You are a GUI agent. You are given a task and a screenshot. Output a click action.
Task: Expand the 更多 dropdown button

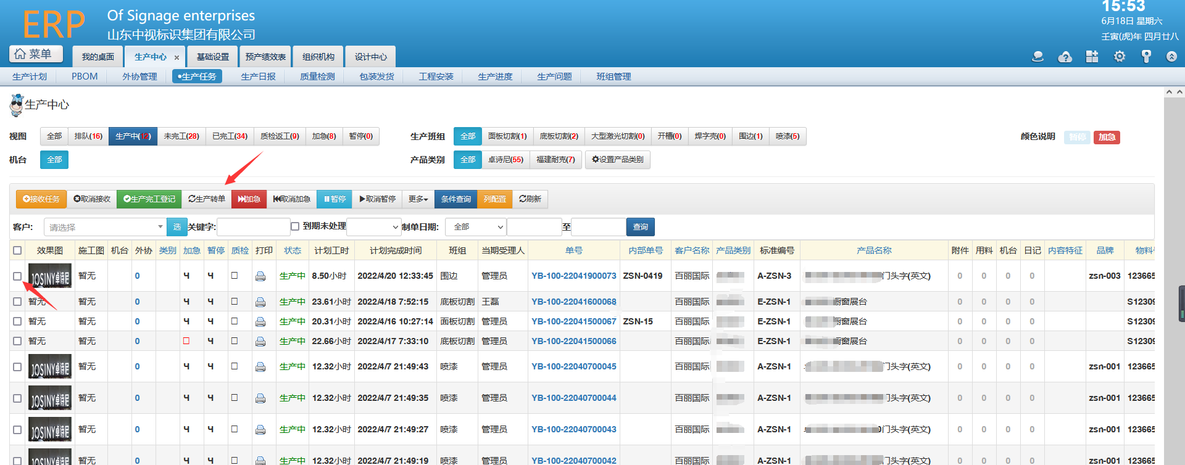tap(418, 199)
